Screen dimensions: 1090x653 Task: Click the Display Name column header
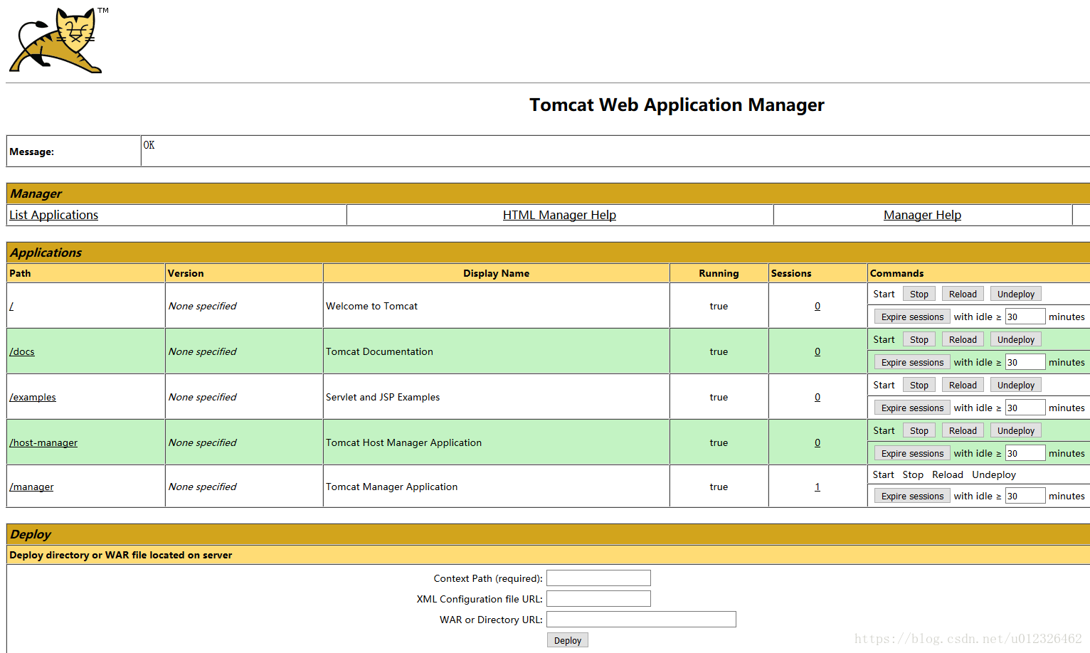click(x=496, y=273)
